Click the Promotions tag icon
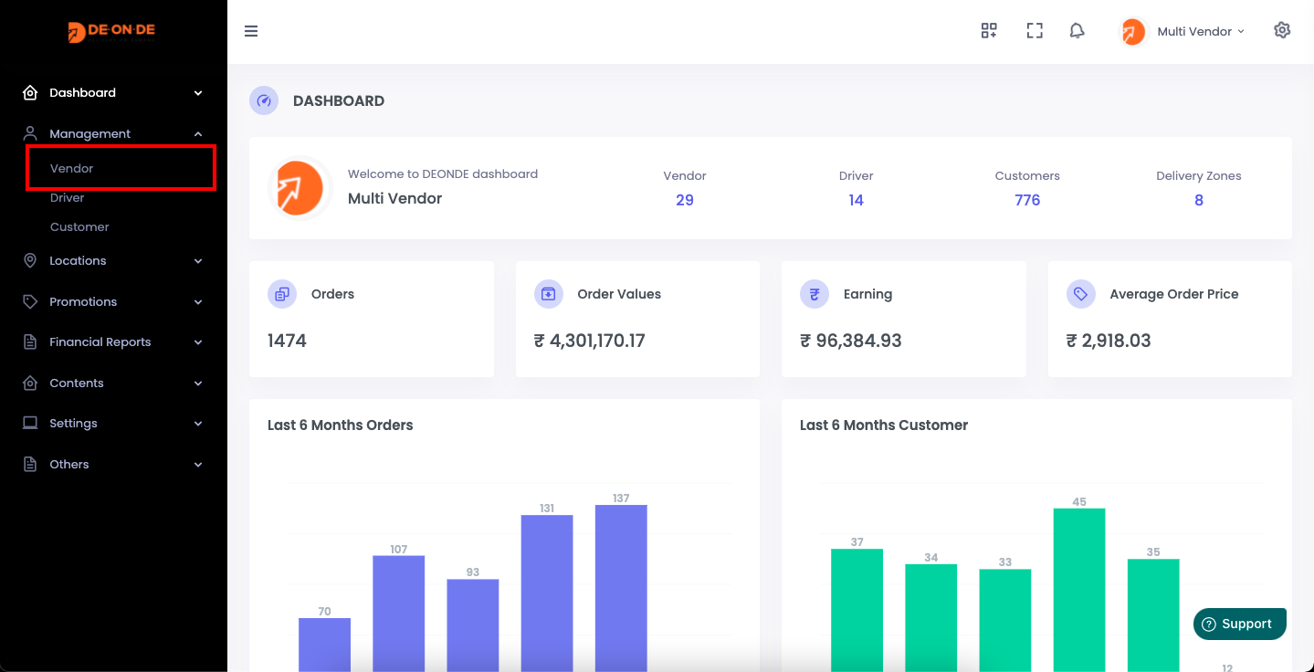This screenshot has height=672, width=1314. pos(30,301)
